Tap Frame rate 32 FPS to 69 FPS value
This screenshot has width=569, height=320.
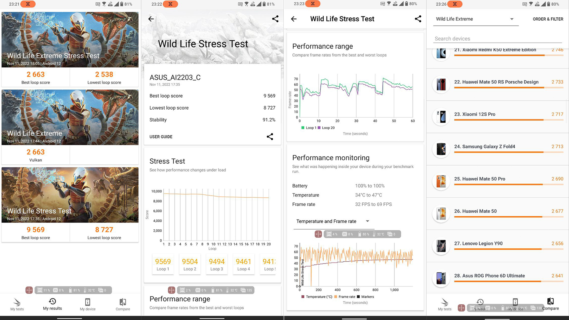tap(373, 204)
